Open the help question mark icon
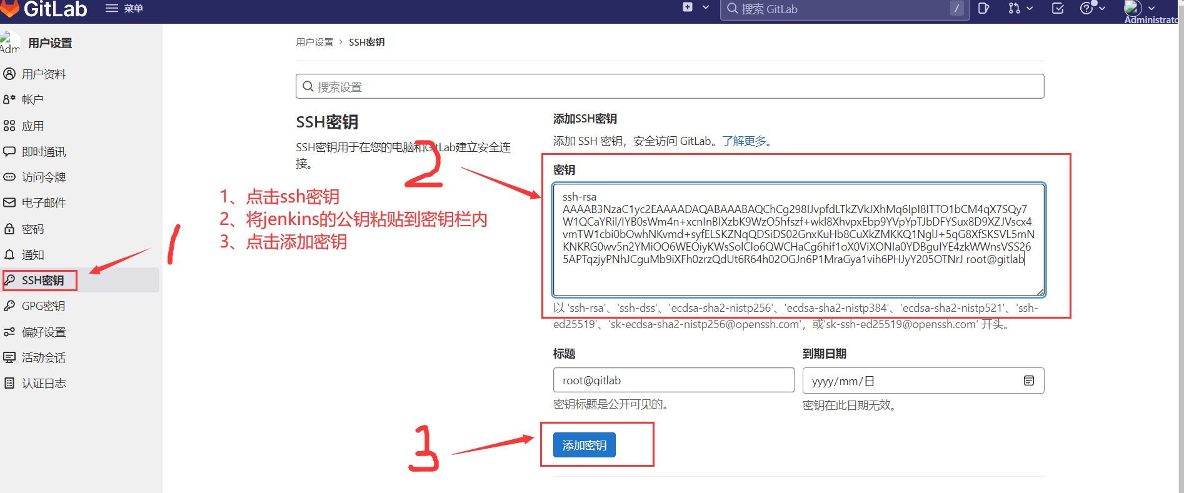1184x493 pixels. click(1086, 8)
